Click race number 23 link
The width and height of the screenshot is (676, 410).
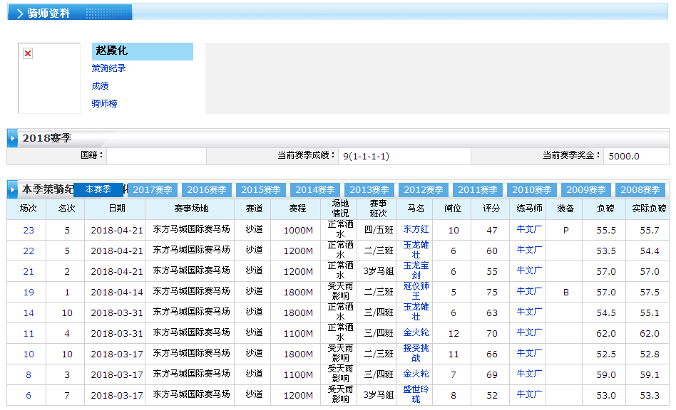[29, 230]
